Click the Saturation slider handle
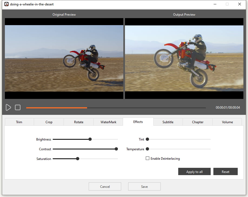Image resolution: width=248 pixels, height=197 pixels. point(78,159)
